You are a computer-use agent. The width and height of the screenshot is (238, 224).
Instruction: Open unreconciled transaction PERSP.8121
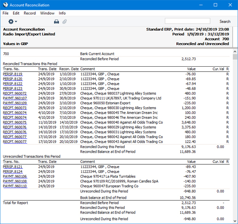click(12, 167)
